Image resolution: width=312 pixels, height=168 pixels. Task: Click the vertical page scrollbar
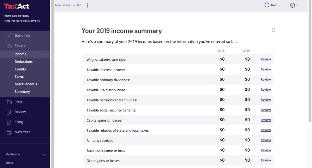(x=309, y=63)
